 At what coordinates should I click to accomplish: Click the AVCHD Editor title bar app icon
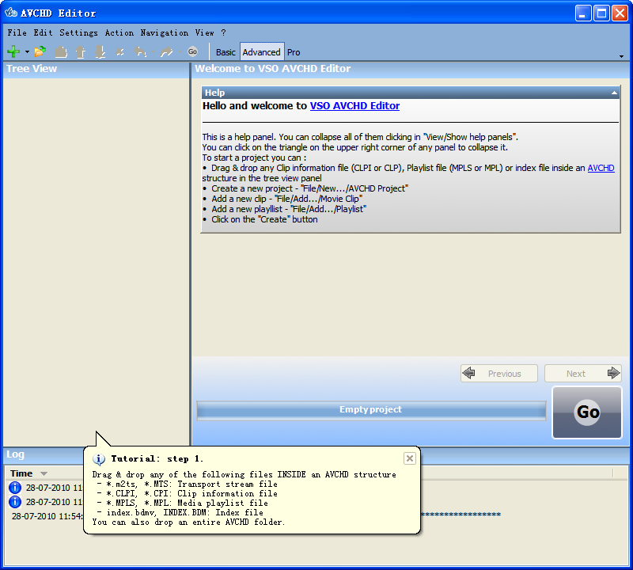click(x=11, y=13)
